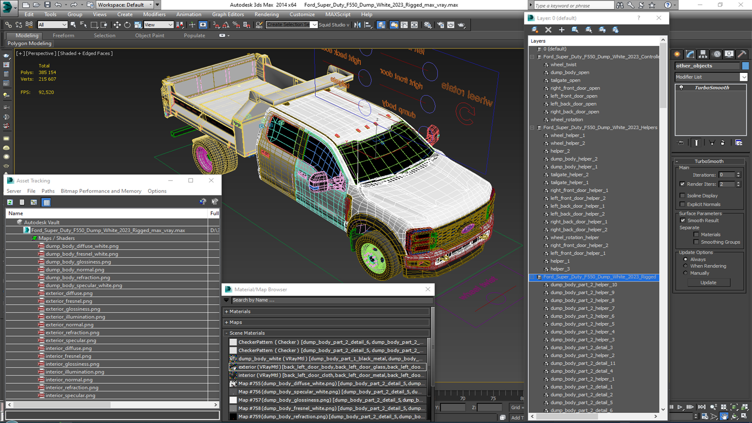The height and width of the screenshot is (423, 752).
Task: Open the Utilities hammer tab
Action: tap(742, 54)
